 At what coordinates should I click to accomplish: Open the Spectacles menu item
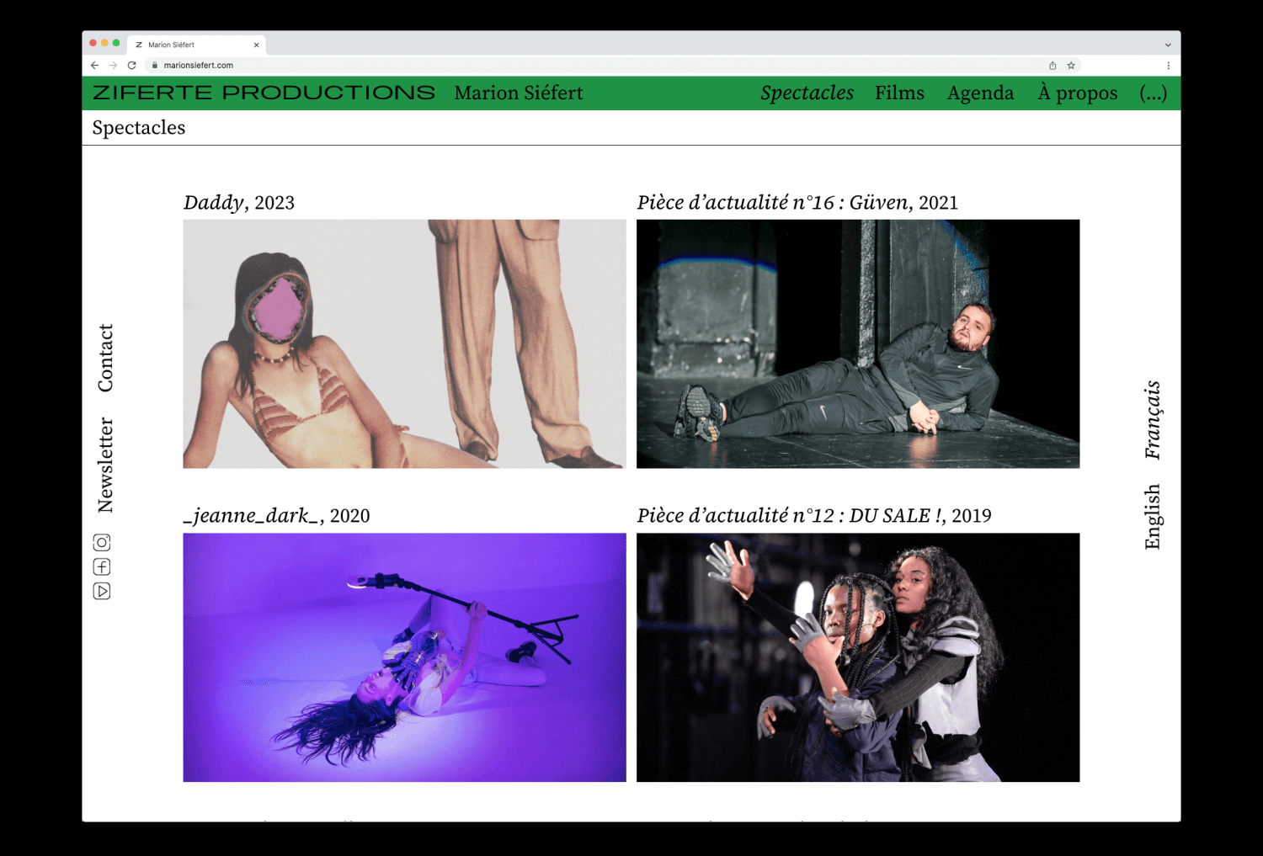pyautogui.click(x=807, y=93)
